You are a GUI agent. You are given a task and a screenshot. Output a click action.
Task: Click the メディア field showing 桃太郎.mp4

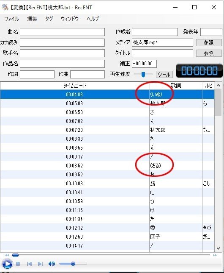162,43
